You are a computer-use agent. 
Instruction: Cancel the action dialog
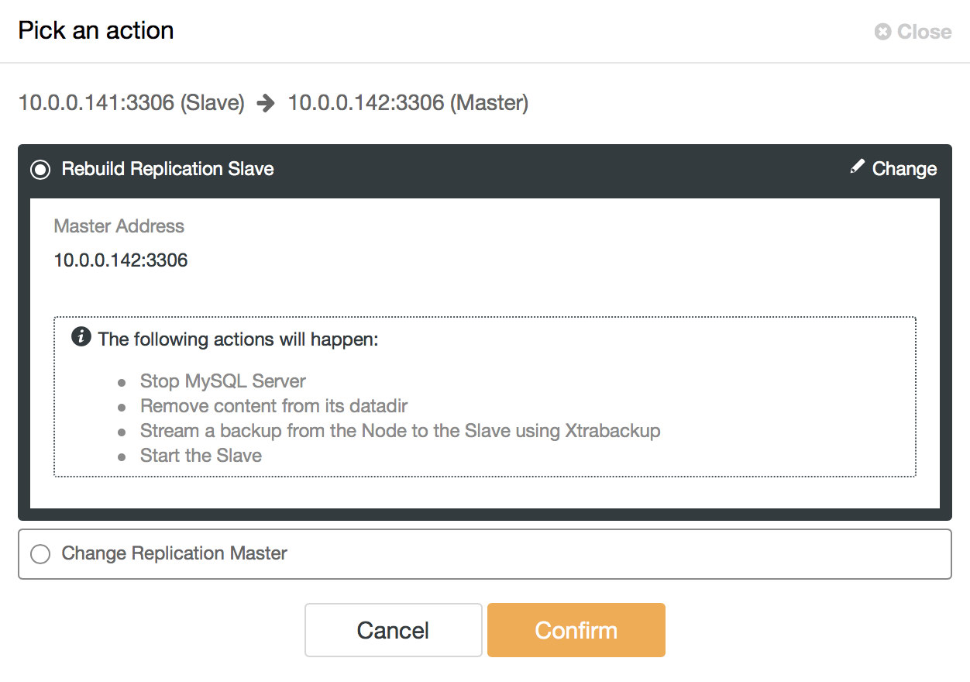pos(394,630)
